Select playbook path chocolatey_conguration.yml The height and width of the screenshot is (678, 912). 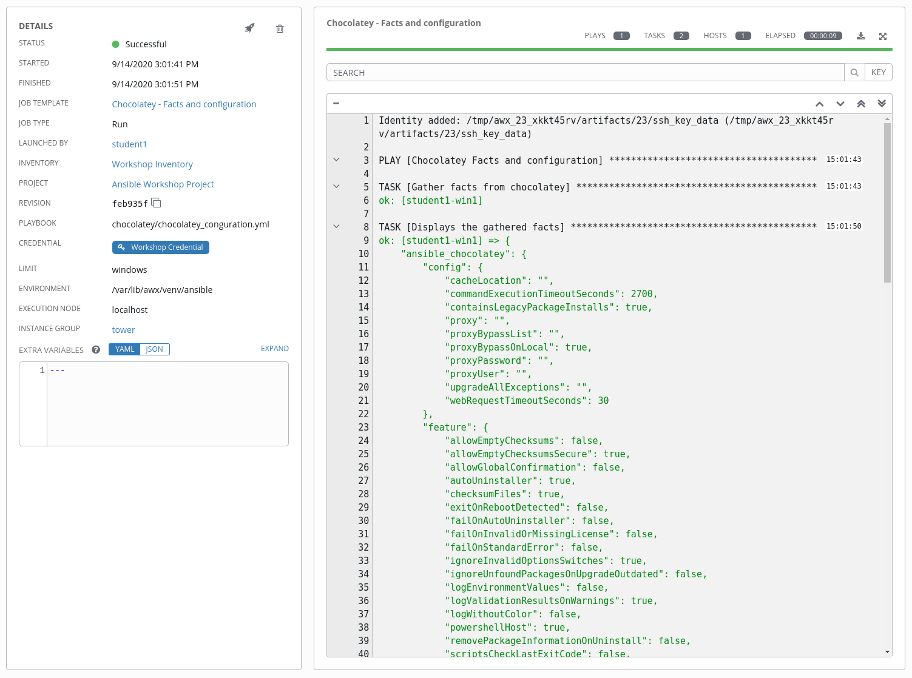pos(191,224)
